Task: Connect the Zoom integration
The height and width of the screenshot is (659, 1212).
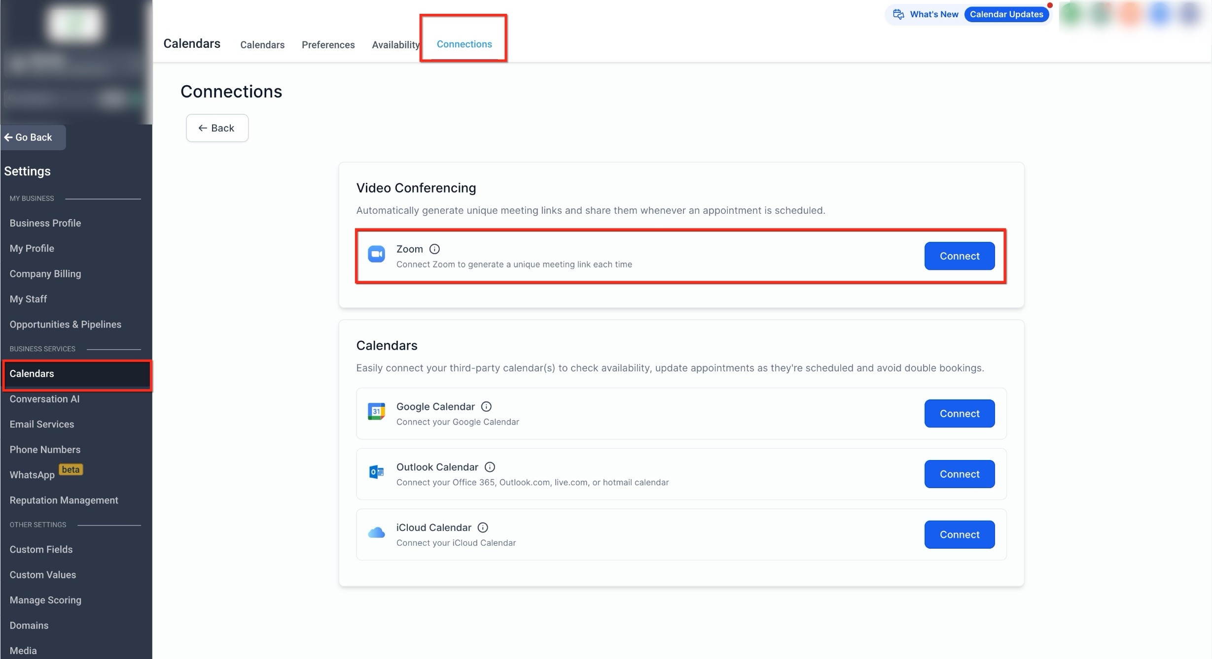Action: point(959,256)
